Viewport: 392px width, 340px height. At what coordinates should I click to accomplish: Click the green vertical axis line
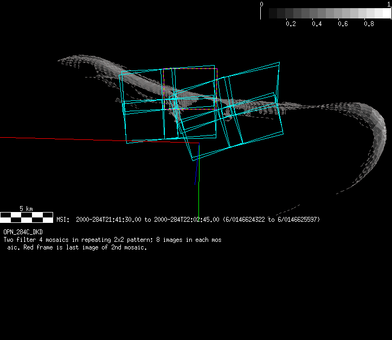tap(199, 181)
